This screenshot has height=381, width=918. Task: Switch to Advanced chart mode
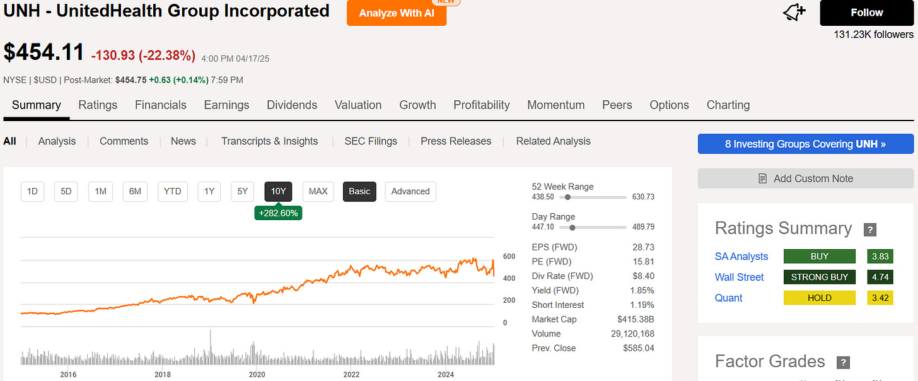coord(410,191)
